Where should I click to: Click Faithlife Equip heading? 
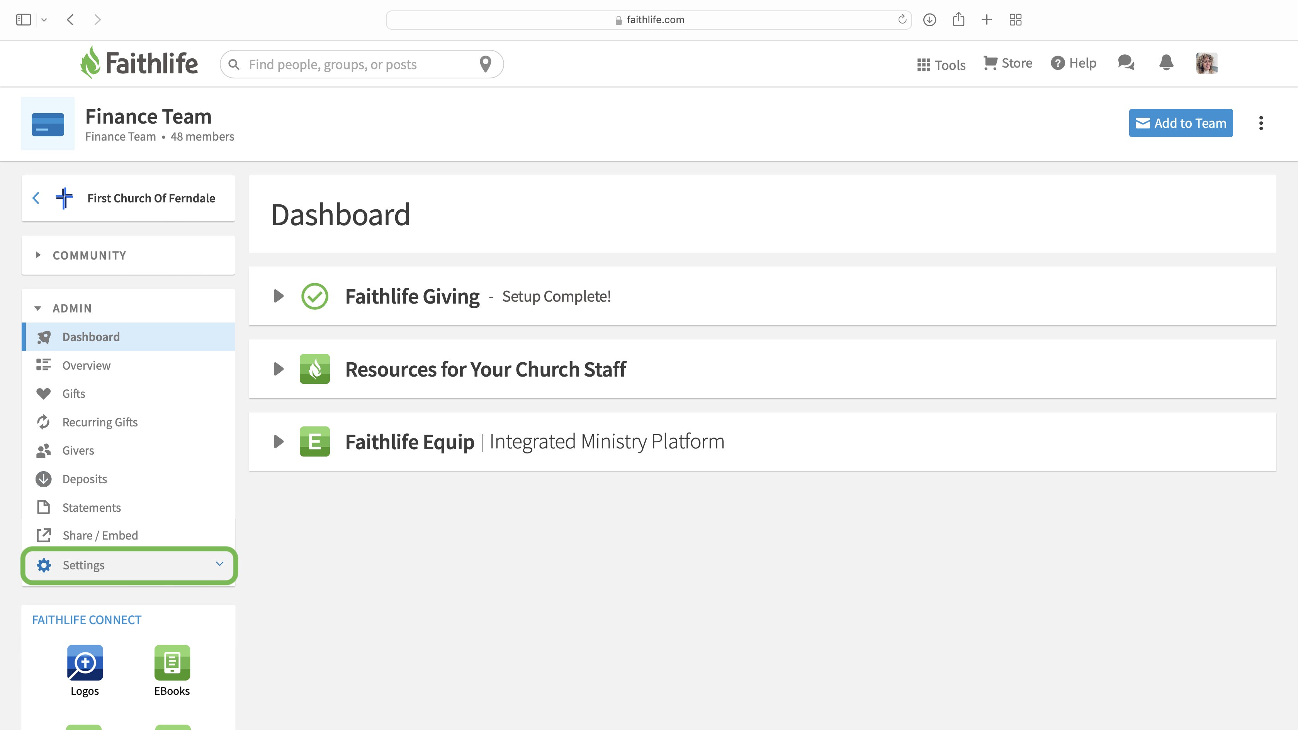[409, 442]
